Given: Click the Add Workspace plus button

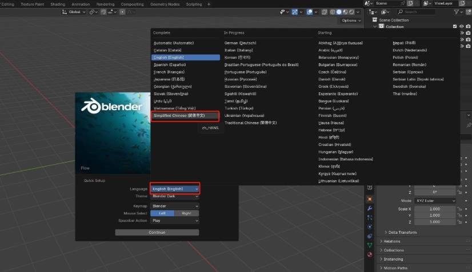Looking at the screenshot, I should click(209, 4).
